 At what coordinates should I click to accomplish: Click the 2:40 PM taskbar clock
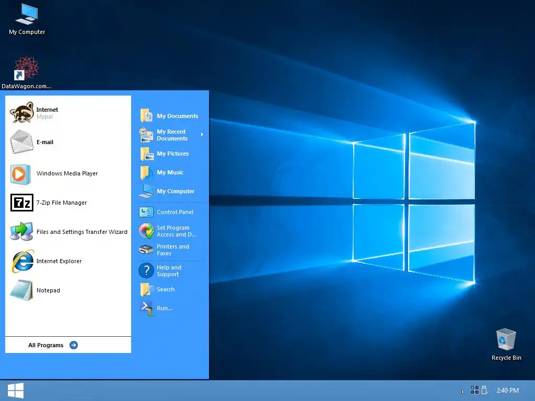click(507, 391)
